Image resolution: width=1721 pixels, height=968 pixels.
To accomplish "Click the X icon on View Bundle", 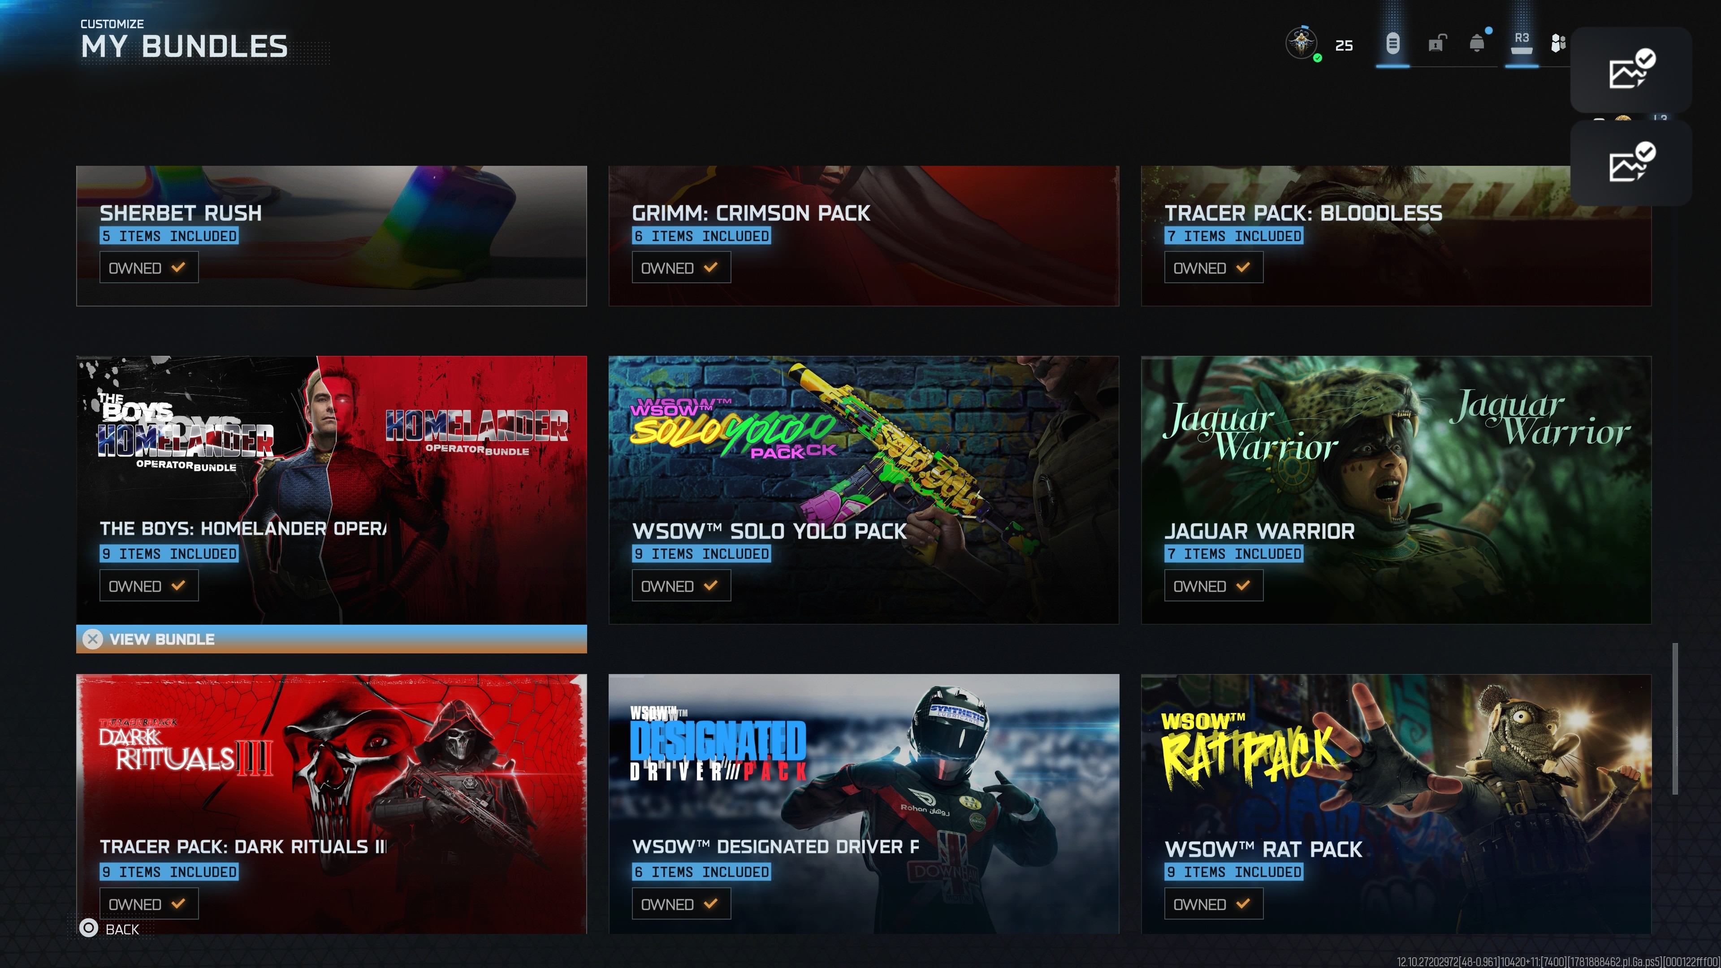I will point(93,640).
